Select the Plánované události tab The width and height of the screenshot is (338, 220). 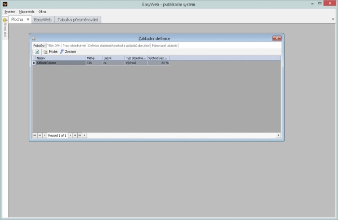164,46
